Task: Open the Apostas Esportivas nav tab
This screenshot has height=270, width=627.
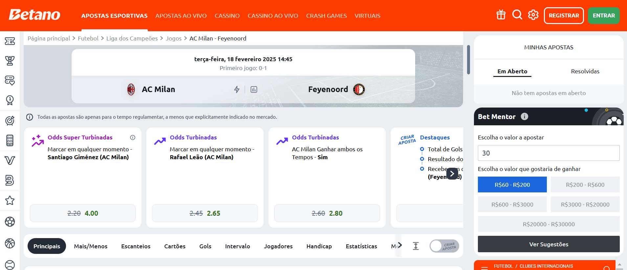Action: (114, 16)
